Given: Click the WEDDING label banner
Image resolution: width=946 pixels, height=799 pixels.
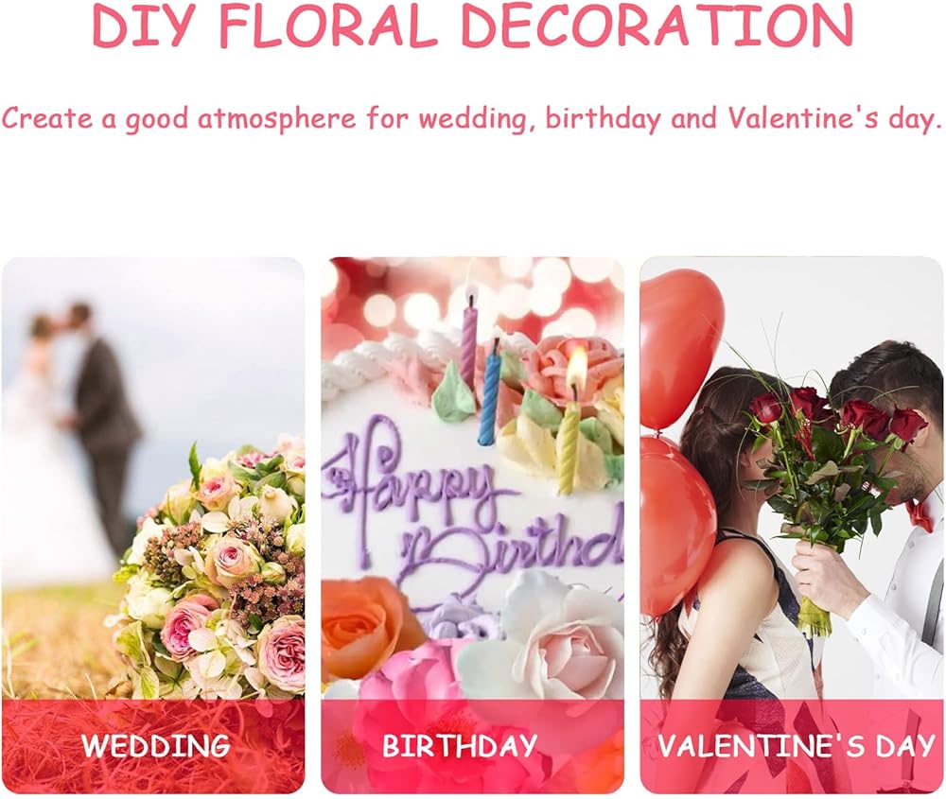Looking at the screenshot, I should click(153, 747).
